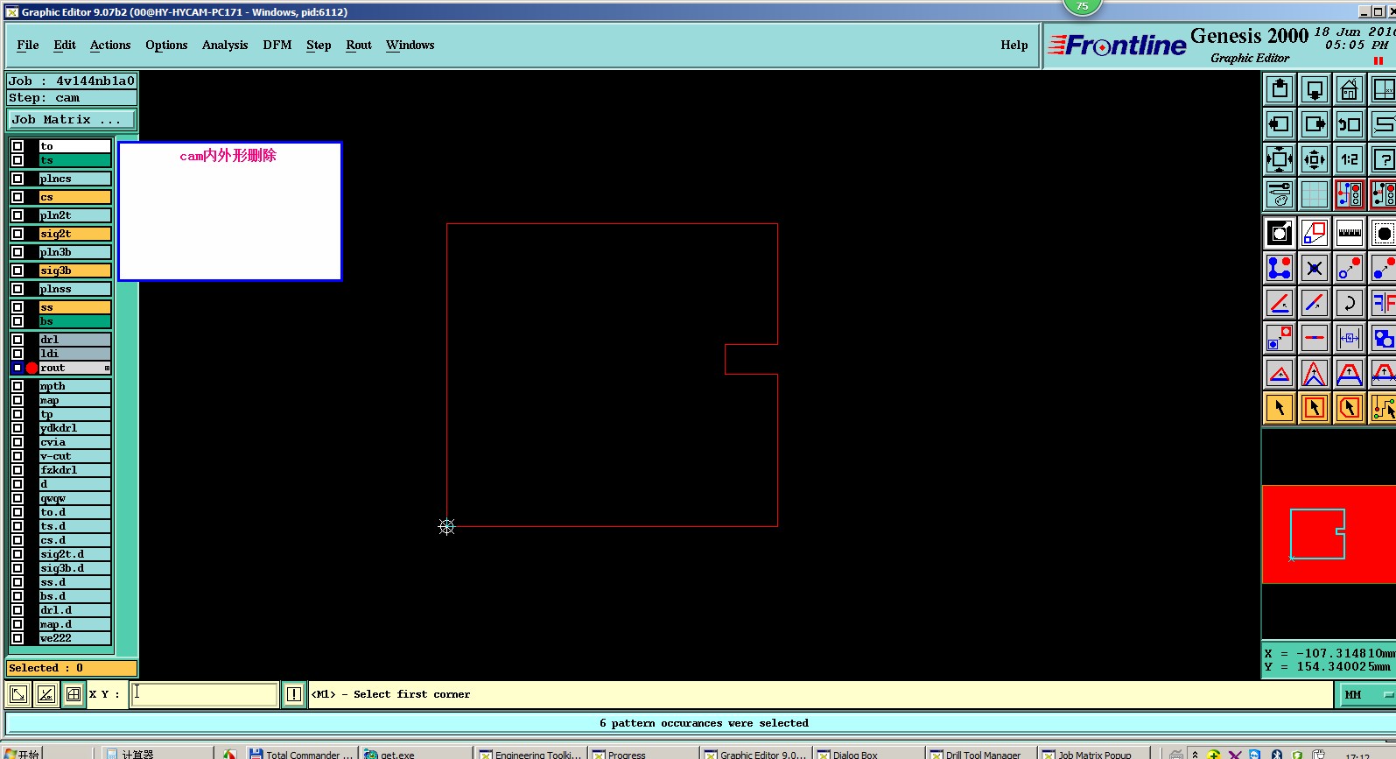Open the Edit menu
1396x759 pixels.
click(x=65, y=45)
